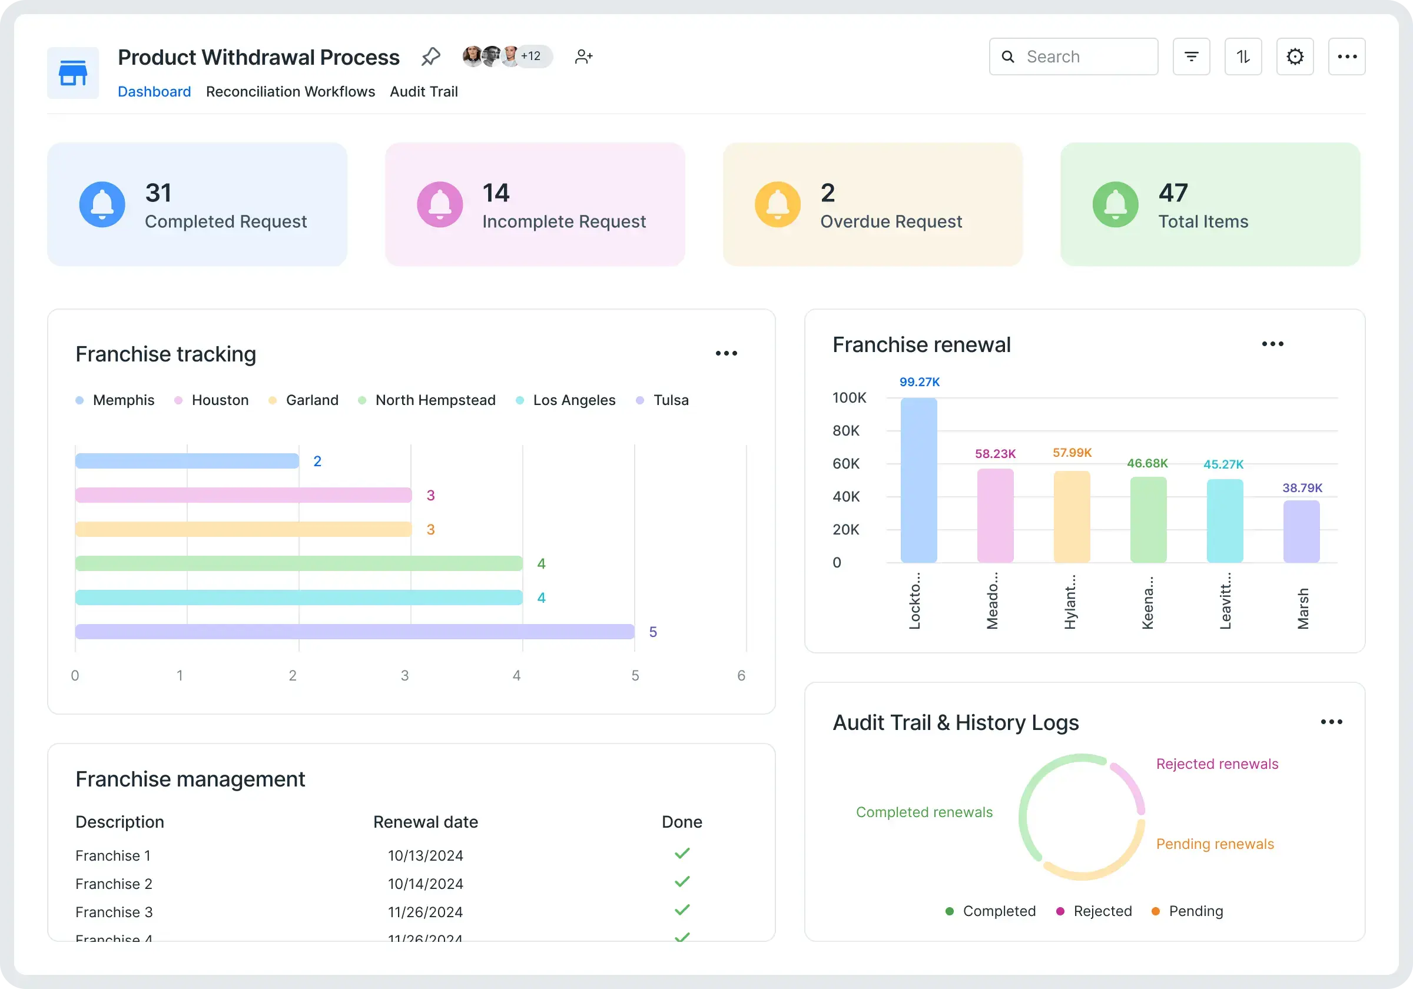1413x989 pixels.
Task: Open the Franchise tracking three-dot menu
Action: pos(726,353)
